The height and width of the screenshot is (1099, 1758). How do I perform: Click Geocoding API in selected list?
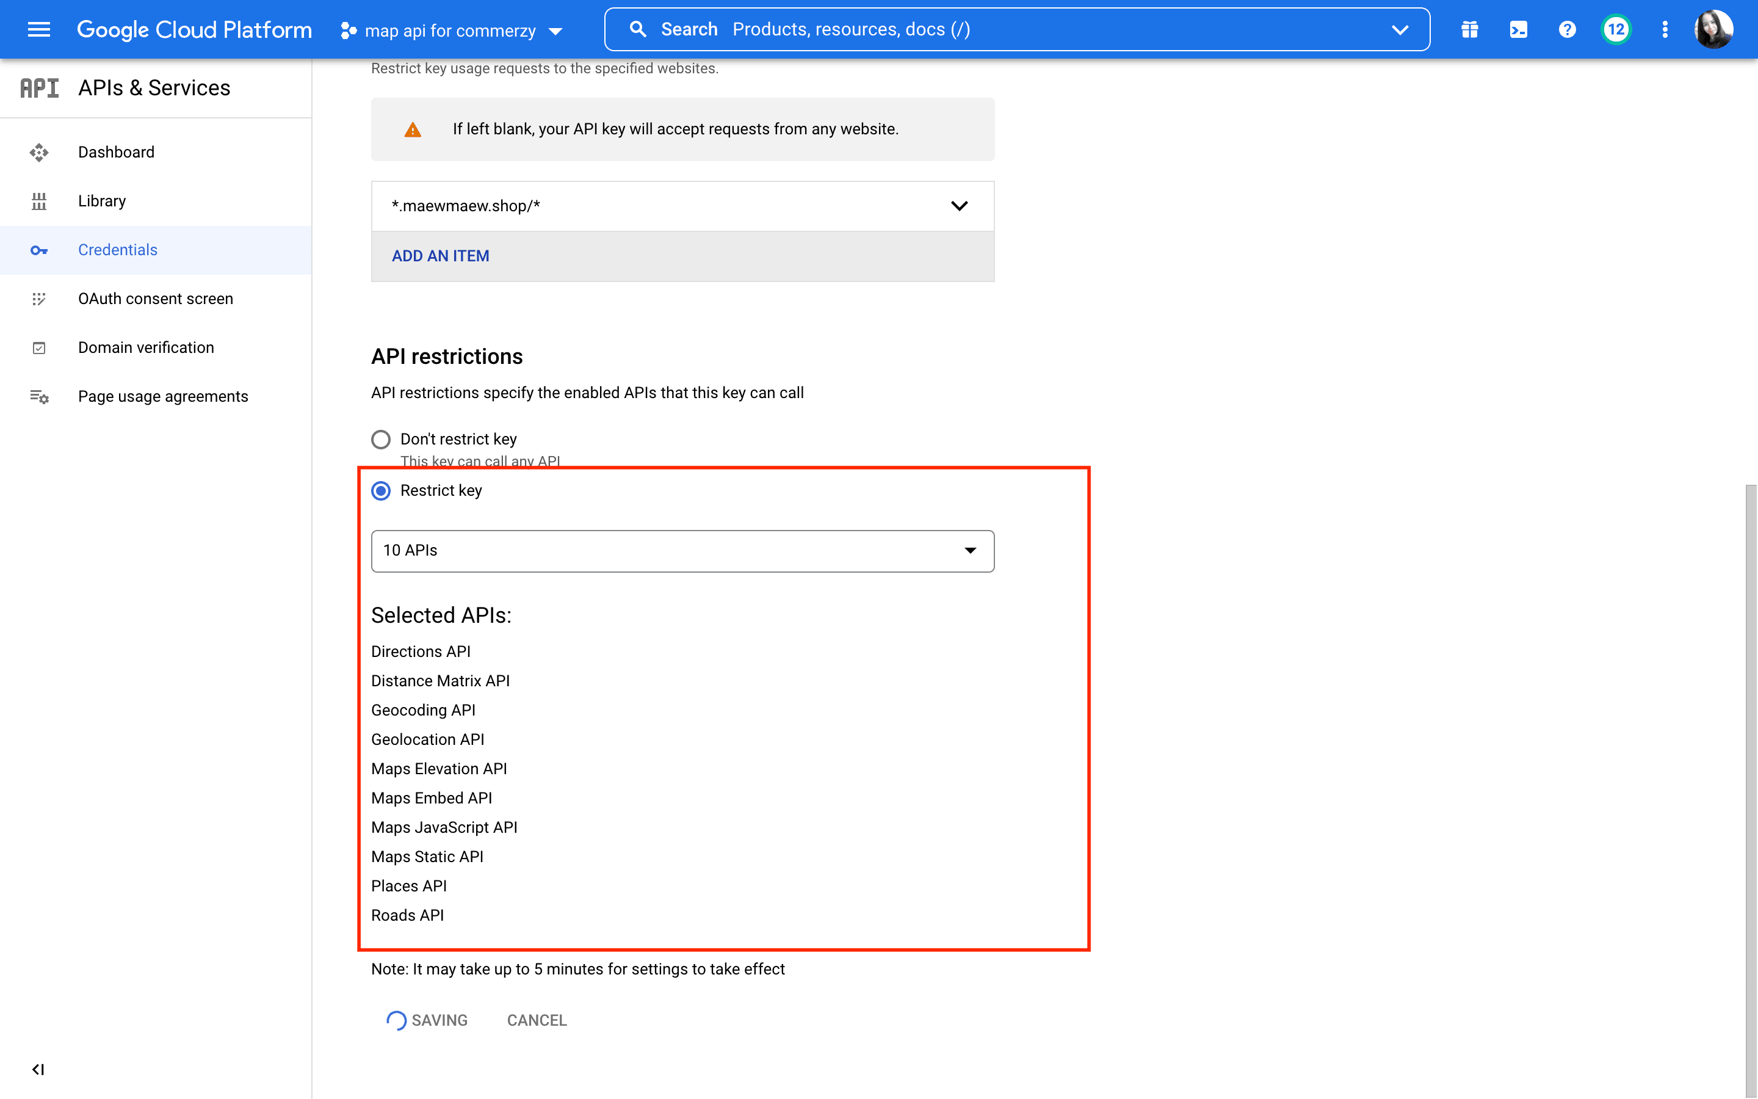pos(423,710)
